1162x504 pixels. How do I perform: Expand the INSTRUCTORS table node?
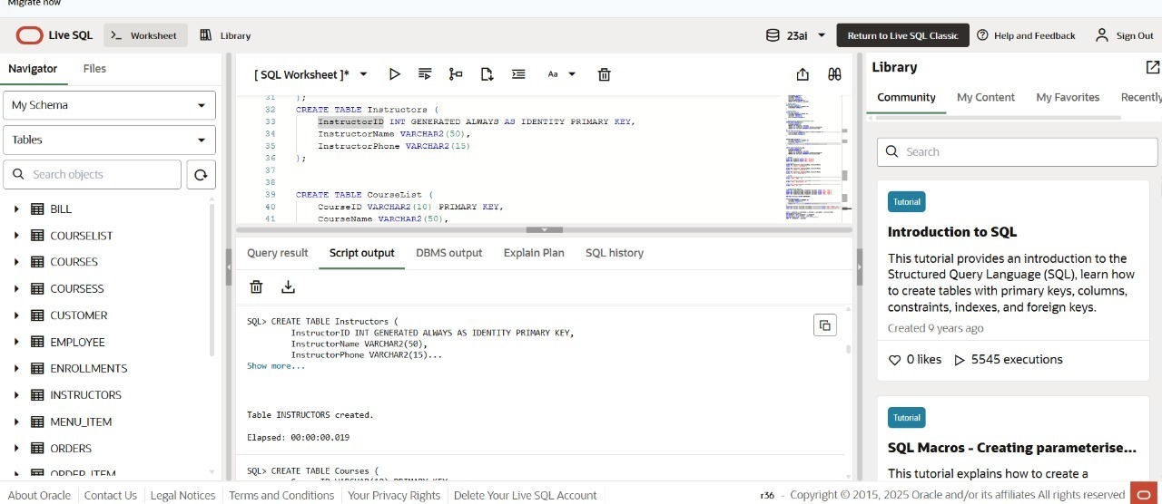pos(16,395)
